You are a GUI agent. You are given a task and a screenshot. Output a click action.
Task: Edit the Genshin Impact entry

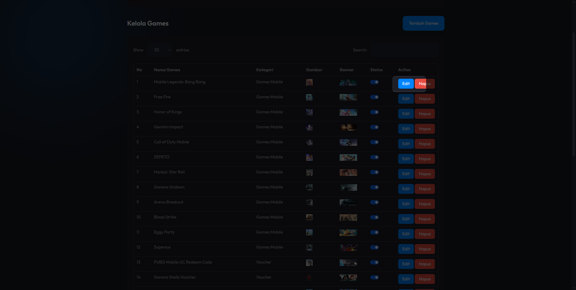click(x=406, y=129)
